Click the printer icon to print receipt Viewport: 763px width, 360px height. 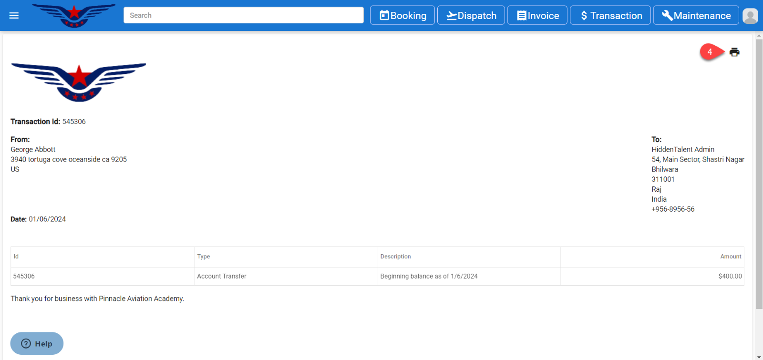coord(734,52)
